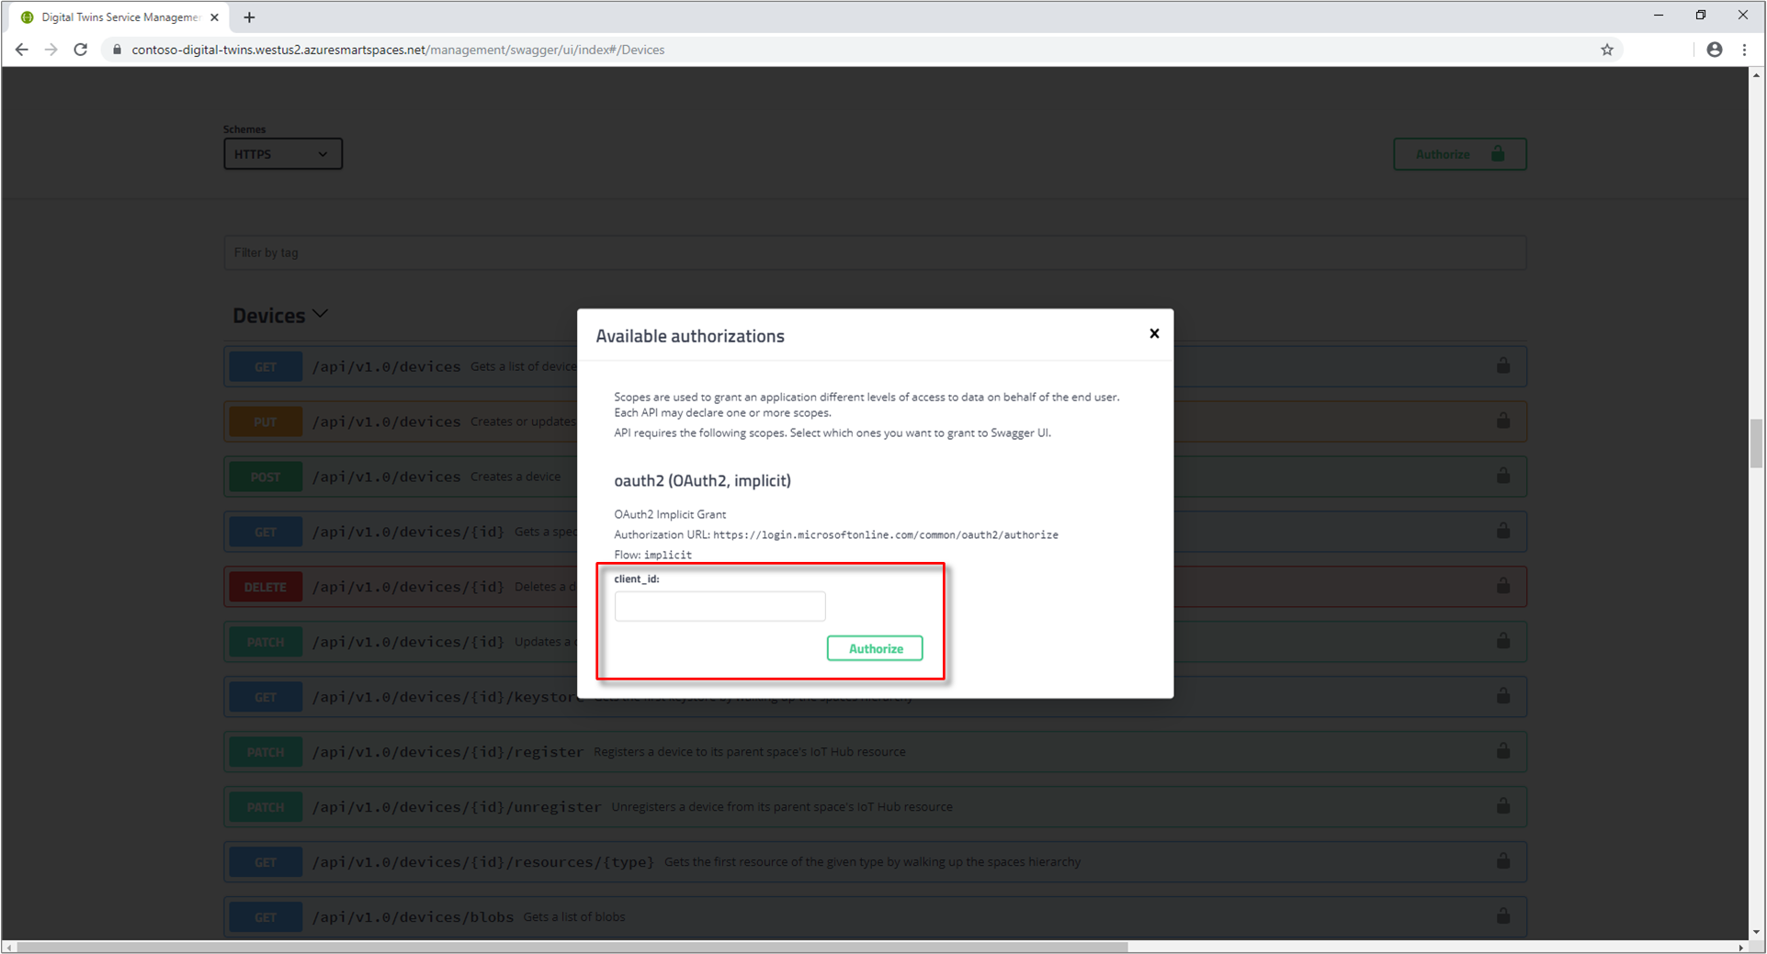
Task: Click the horizontal scrollbar left arrow
Action: click(x=9, y=947)
